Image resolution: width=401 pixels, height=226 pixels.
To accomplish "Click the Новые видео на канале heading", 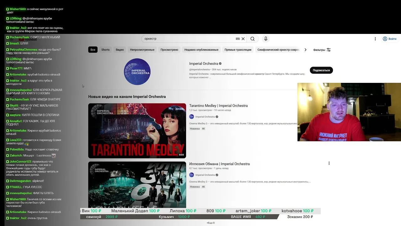I will coord(127,97).
